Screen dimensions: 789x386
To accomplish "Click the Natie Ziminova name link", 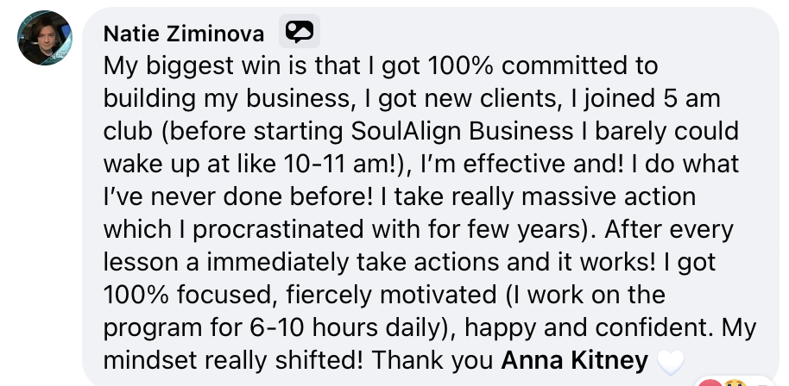I will [x=184, y=34].
